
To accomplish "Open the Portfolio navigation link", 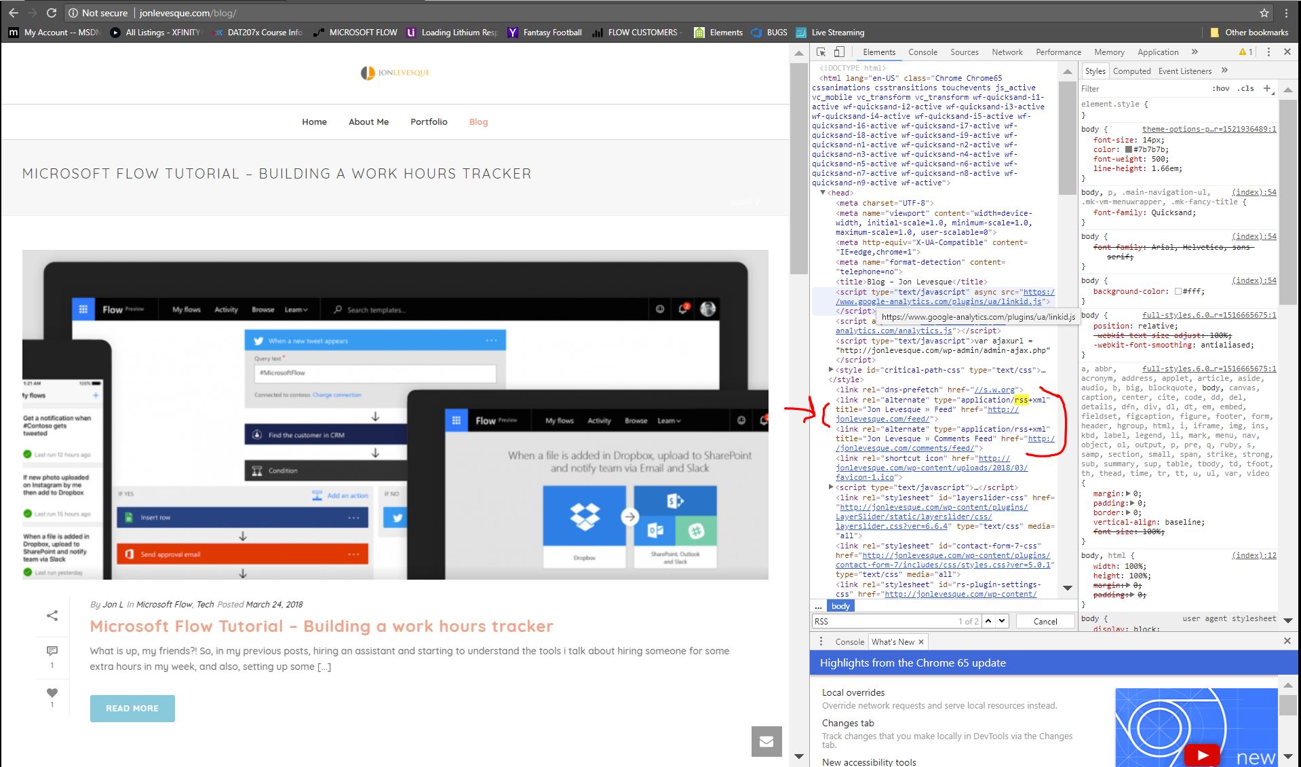I will point(429,122).
